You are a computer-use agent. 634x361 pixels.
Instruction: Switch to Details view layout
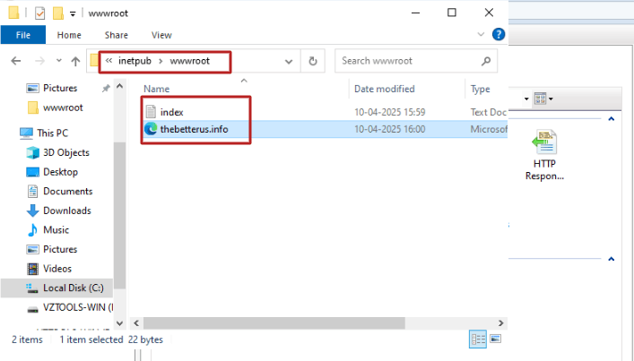(x=478, y=340)
